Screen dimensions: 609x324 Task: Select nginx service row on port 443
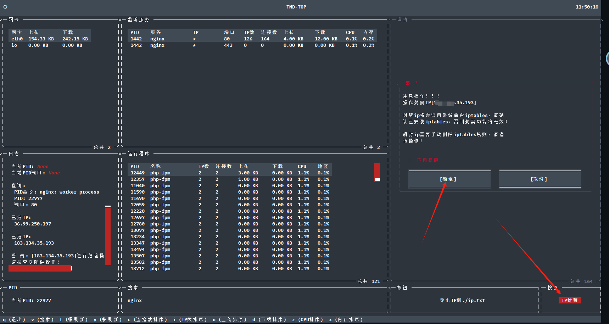[252, 45]
